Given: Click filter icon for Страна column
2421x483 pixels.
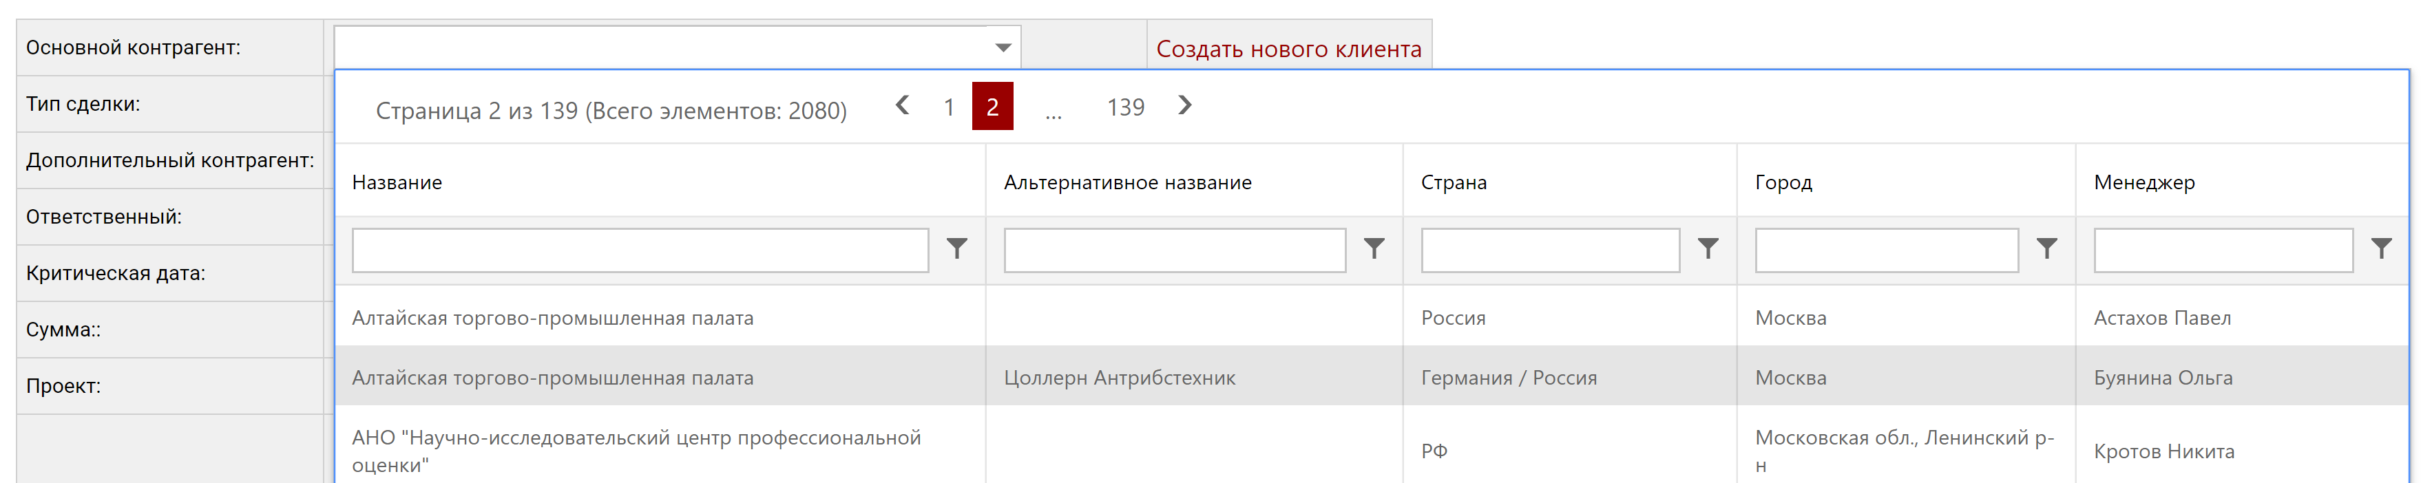Looking at the screenshot, I should [1708, 249].
